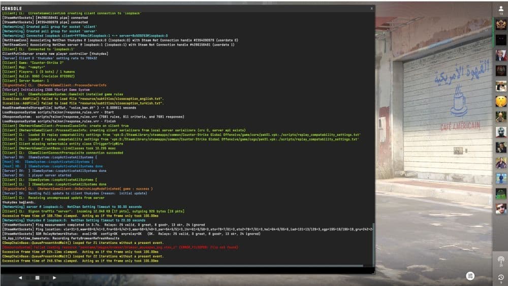Select the last friend avatar in sidebar
The width and height of the screenshot is (508, 286).
click(x=501, y=209)
